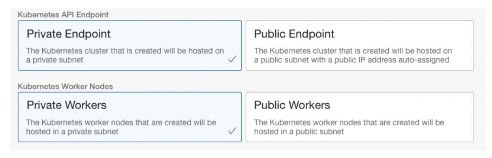Click the checkmark icon in Private Workers
Screen dimensions: 492x158
click(x=232, y=131)
